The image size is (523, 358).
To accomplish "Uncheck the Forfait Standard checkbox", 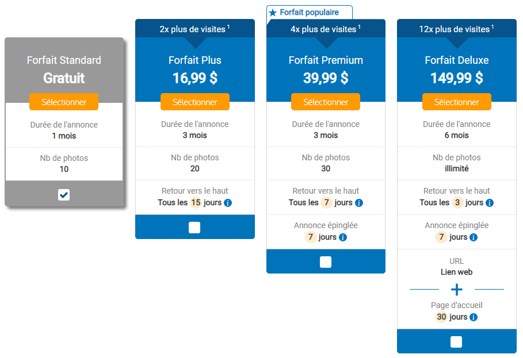I will (x=64, y=195).
